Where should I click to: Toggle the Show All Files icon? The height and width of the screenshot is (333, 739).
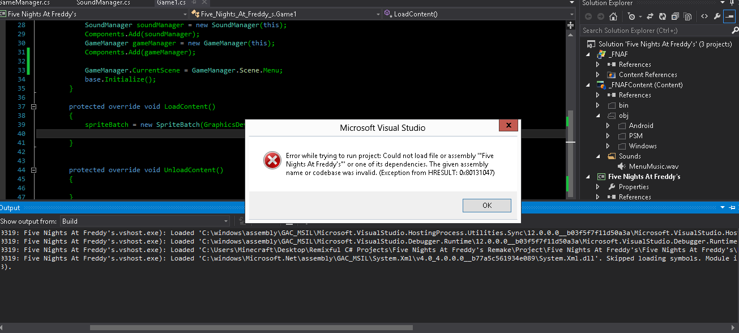686,16
